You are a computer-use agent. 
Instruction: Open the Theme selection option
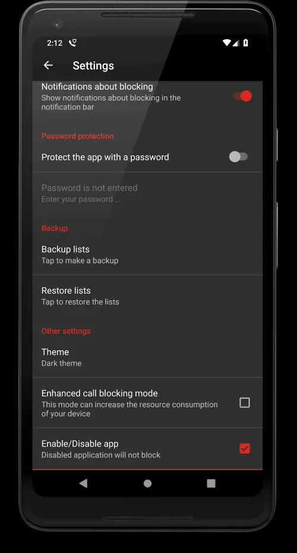pos(147,357)
